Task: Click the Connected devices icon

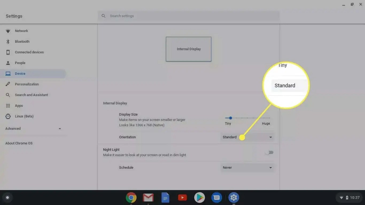Action: [x=8, y=52]
